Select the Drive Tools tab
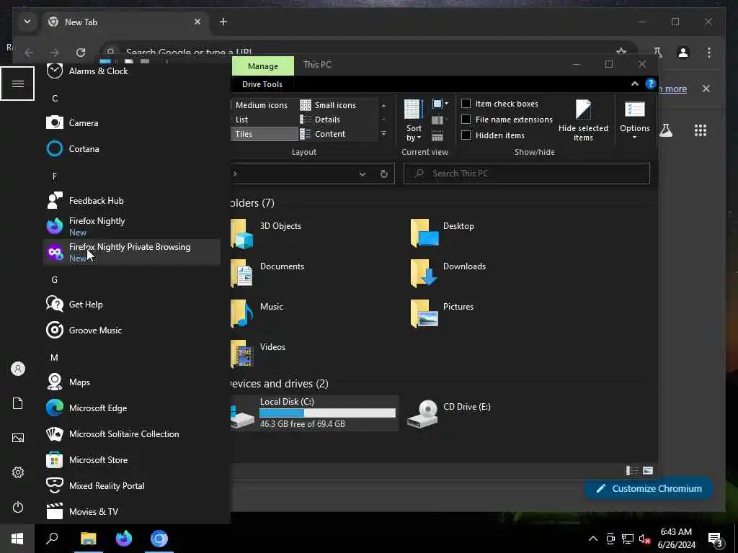This screenshot has width=738, height=553. click(262, 84)
